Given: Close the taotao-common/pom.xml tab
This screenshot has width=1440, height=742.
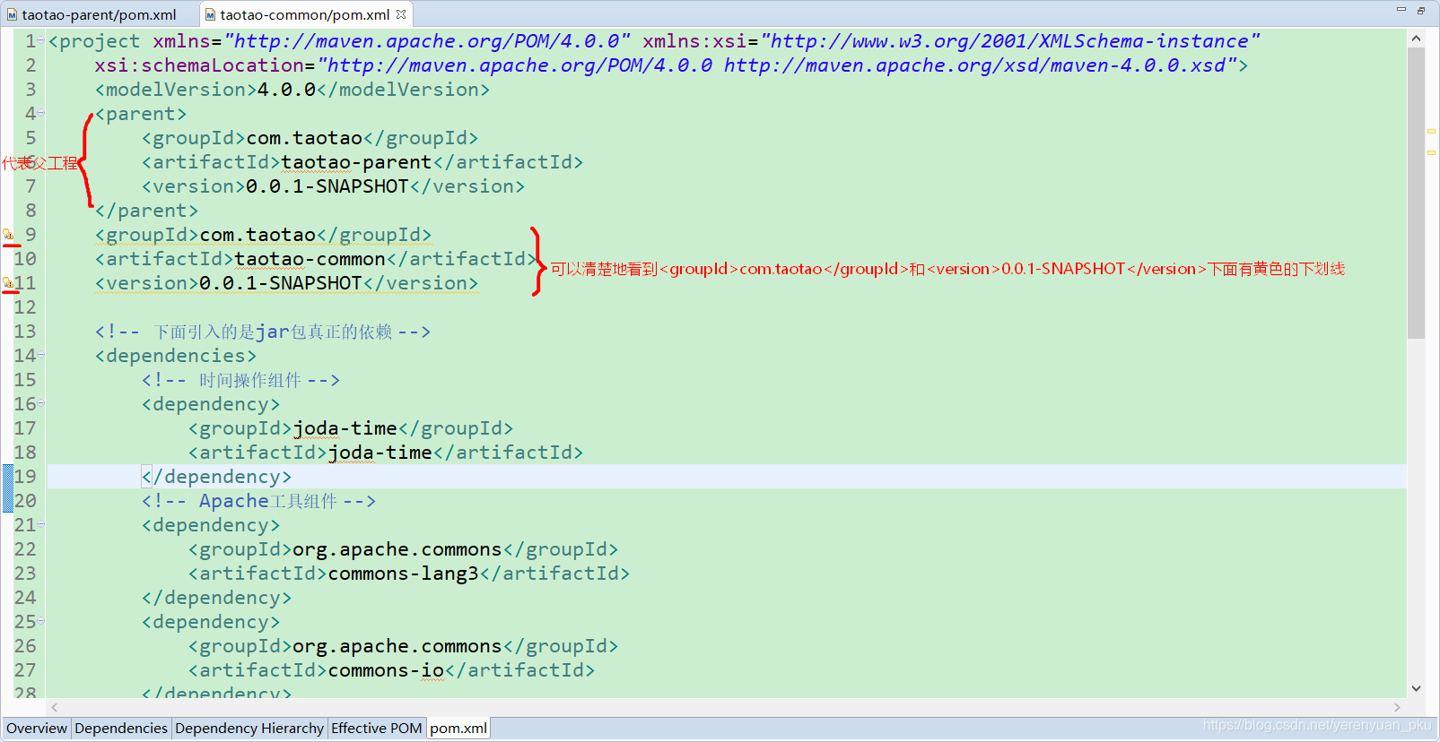Looking at the screenshot, I should click(401, 13).
